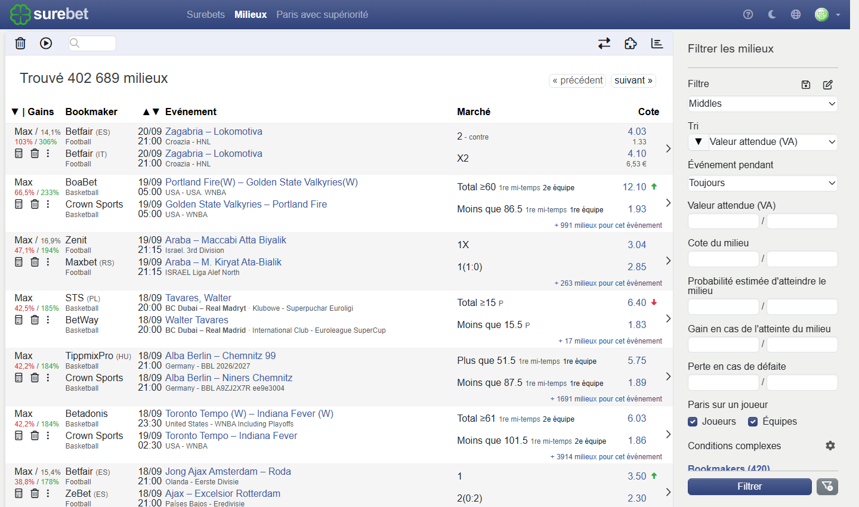859x507 pixels.
Task: Select the Milieux tab
Action: pyautogui.click(x=251, y=14)
